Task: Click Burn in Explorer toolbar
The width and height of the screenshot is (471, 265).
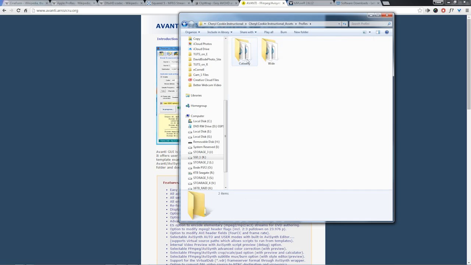Action: (284, 32)
